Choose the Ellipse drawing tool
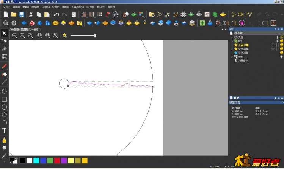This screenshot has width=284, height=169. pyautogui.click(x=4, y=107)
